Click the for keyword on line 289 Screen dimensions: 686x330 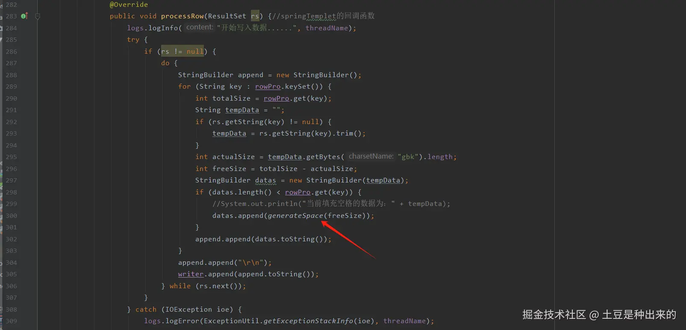click(185, 87)
